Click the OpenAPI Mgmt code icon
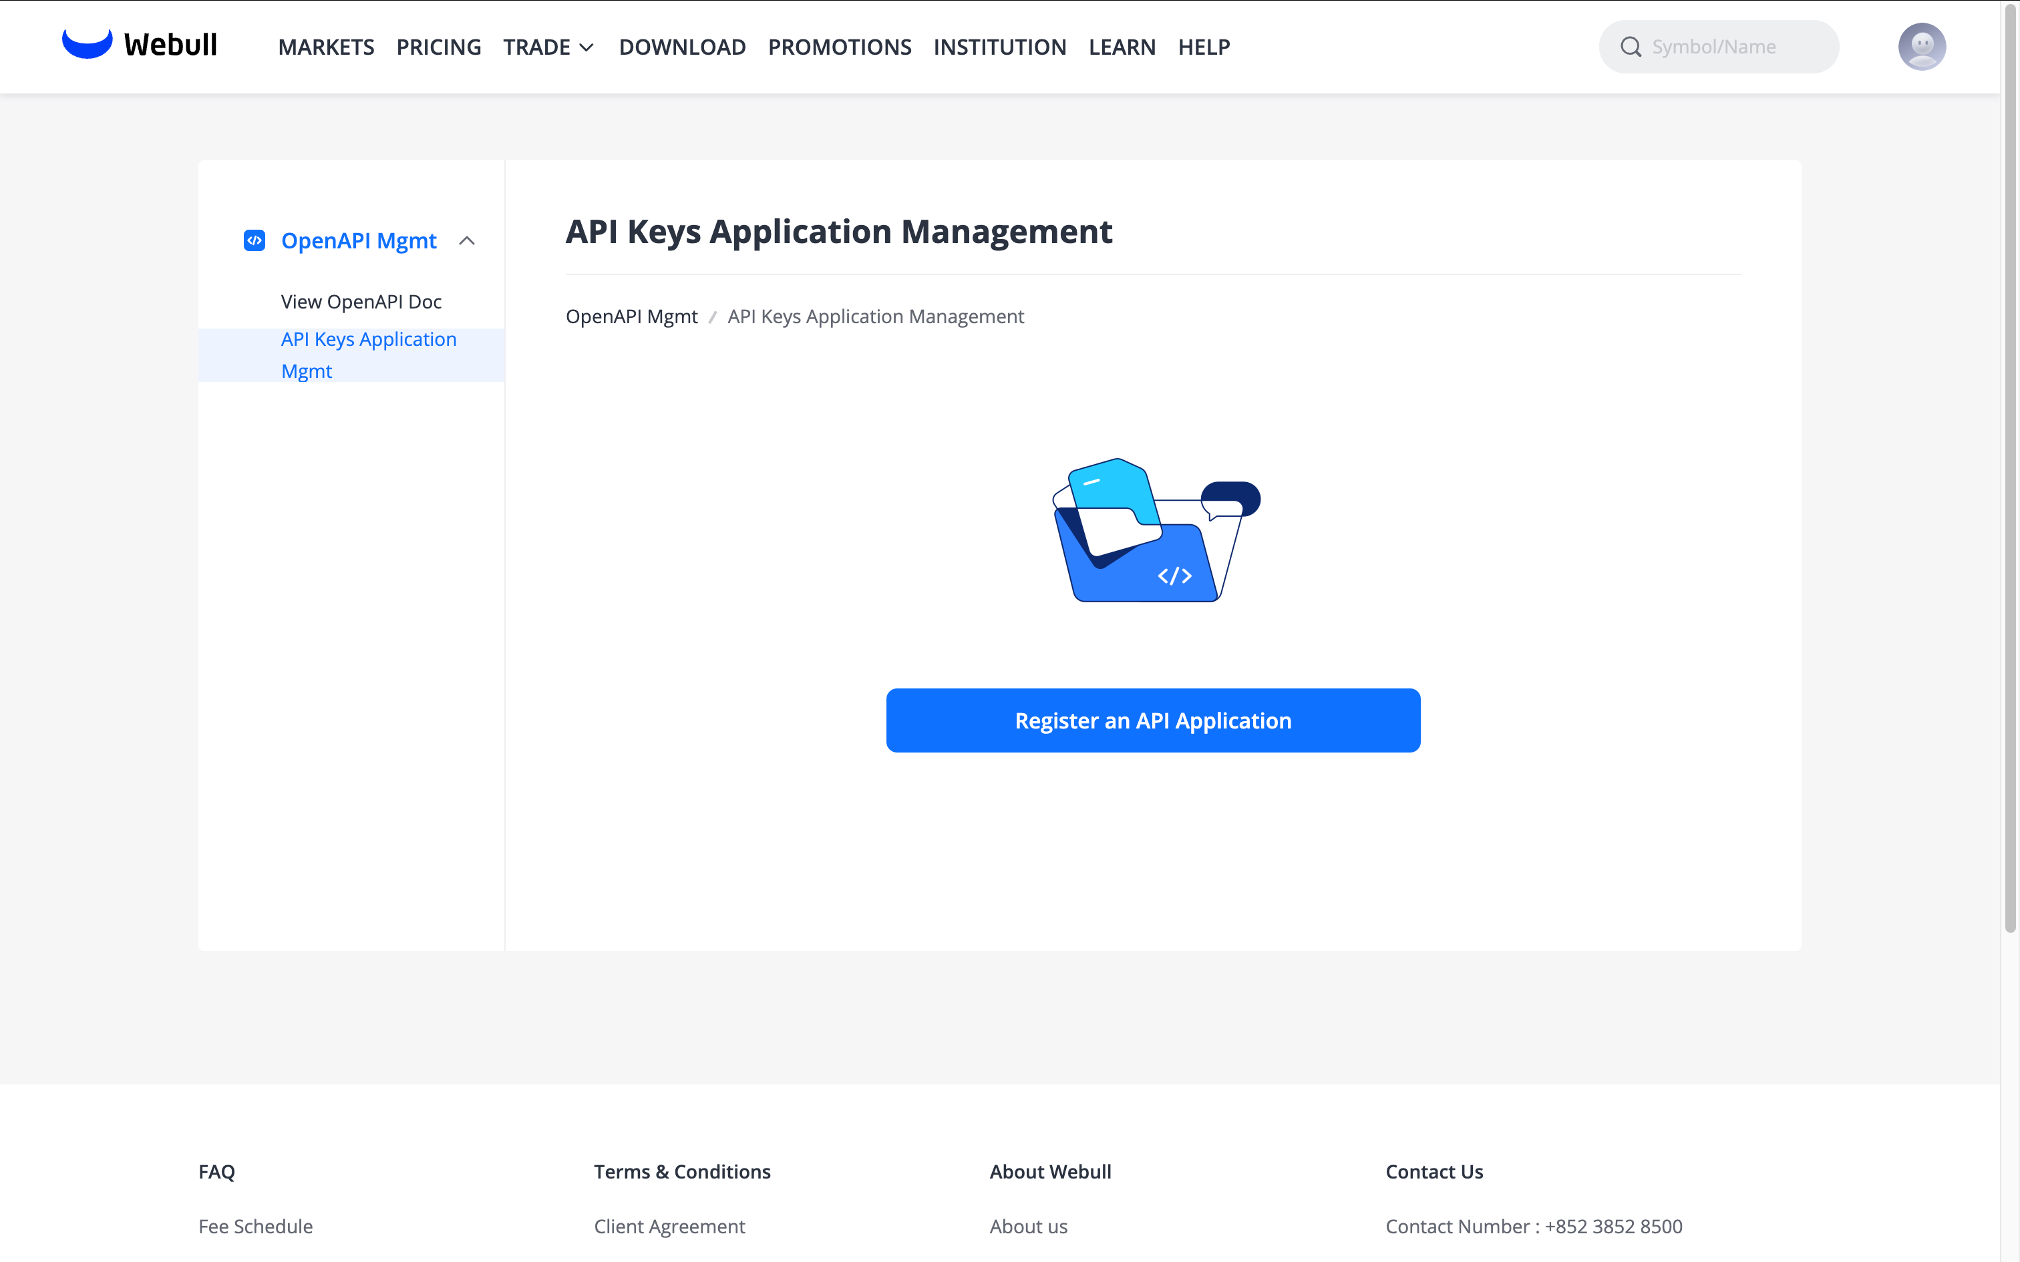 pos(254,240)
